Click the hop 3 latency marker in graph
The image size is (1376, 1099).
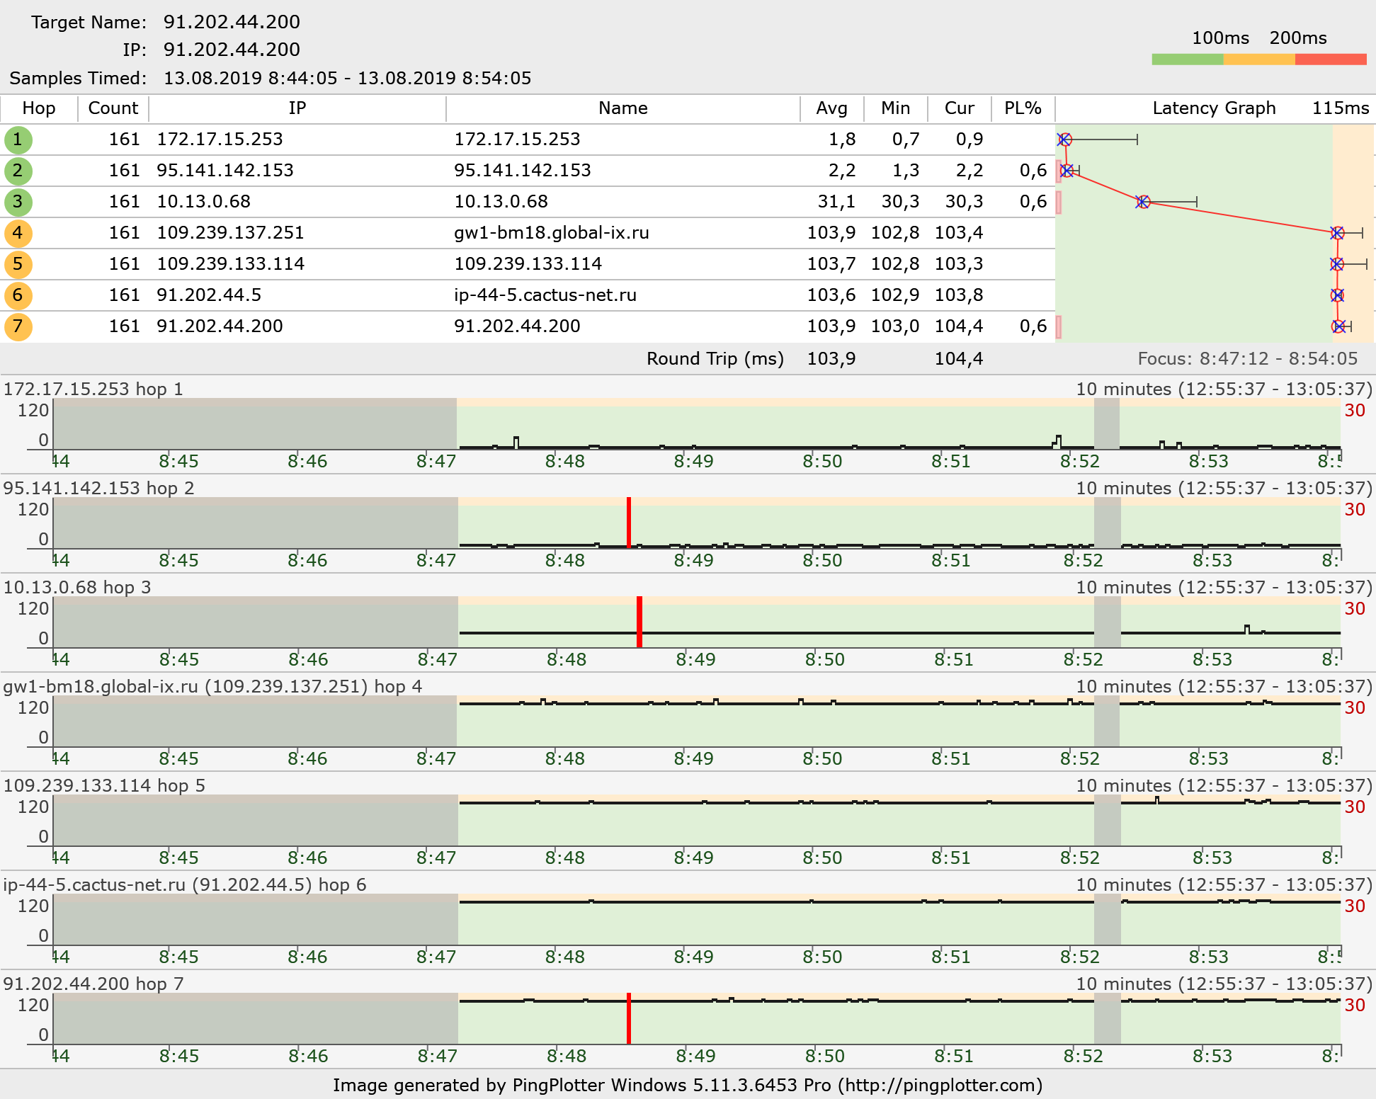[1143, 202]
